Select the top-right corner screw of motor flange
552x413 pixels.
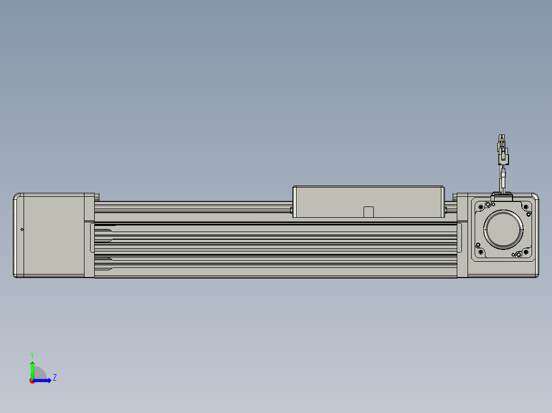pyautogui.click(x=526, y=207)
